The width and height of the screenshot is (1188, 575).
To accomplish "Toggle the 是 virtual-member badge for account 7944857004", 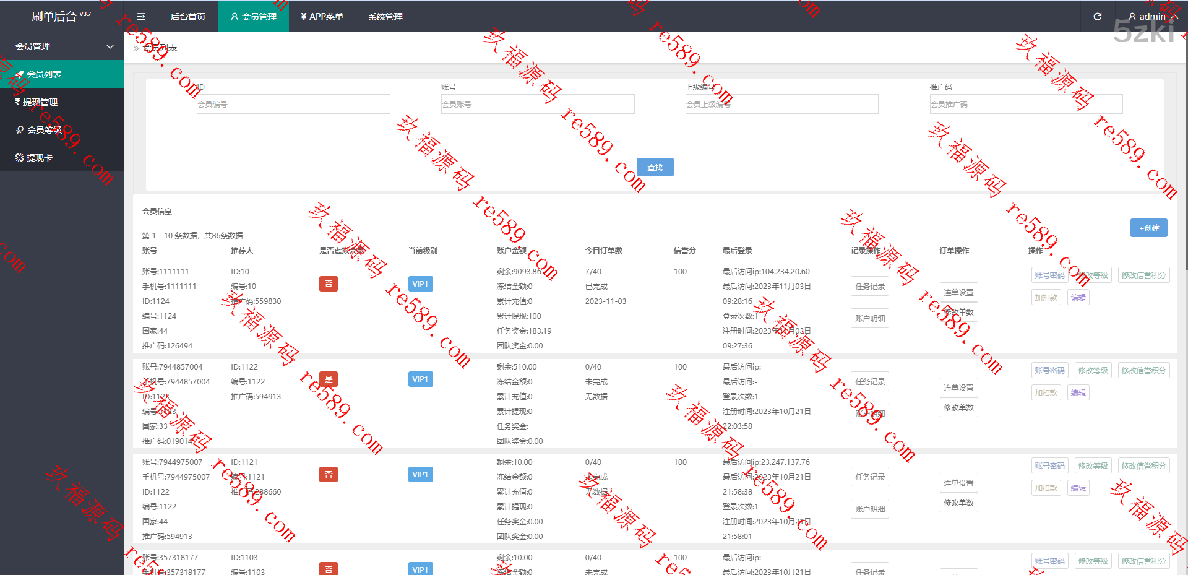I will pos(329,379).
